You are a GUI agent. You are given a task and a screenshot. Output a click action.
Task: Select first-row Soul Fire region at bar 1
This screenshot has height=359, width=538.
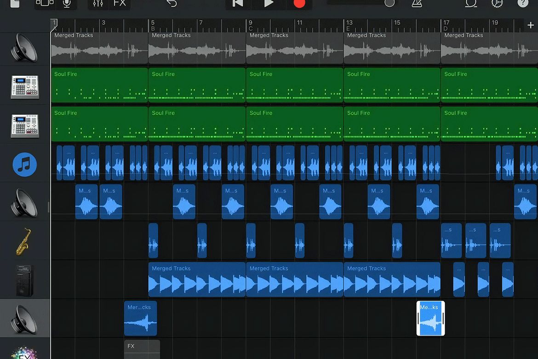[x=99, y=85]
